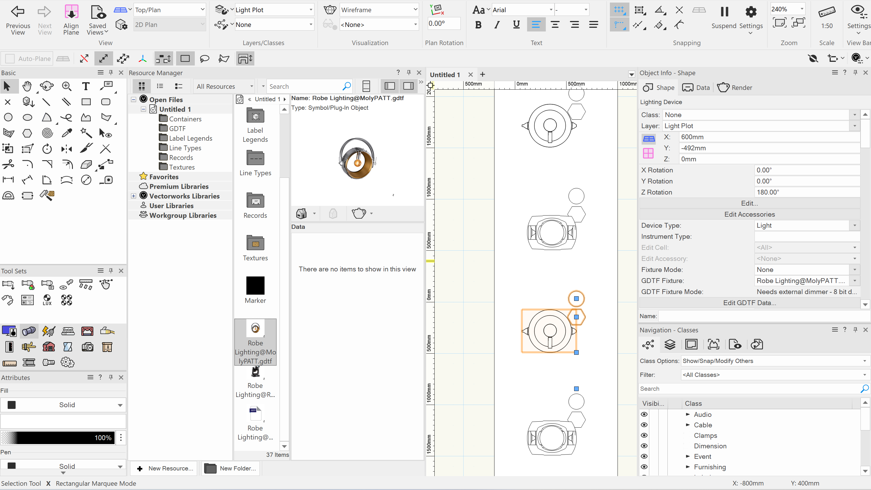Open the Arial font dropdown
Image resolution: width=871 pixels, height=490 pixels.
(523, 10)
